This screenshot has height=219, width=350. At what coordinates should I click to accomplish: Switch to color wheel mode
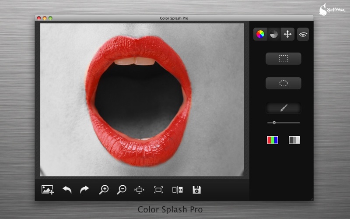pyautogui.click(x=260, y=34)
